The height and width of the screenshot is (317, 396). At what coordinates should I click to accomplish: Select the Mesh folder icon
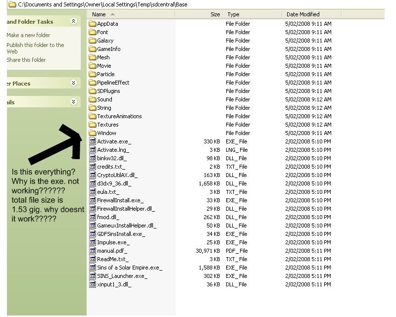[x=93, y=57]
